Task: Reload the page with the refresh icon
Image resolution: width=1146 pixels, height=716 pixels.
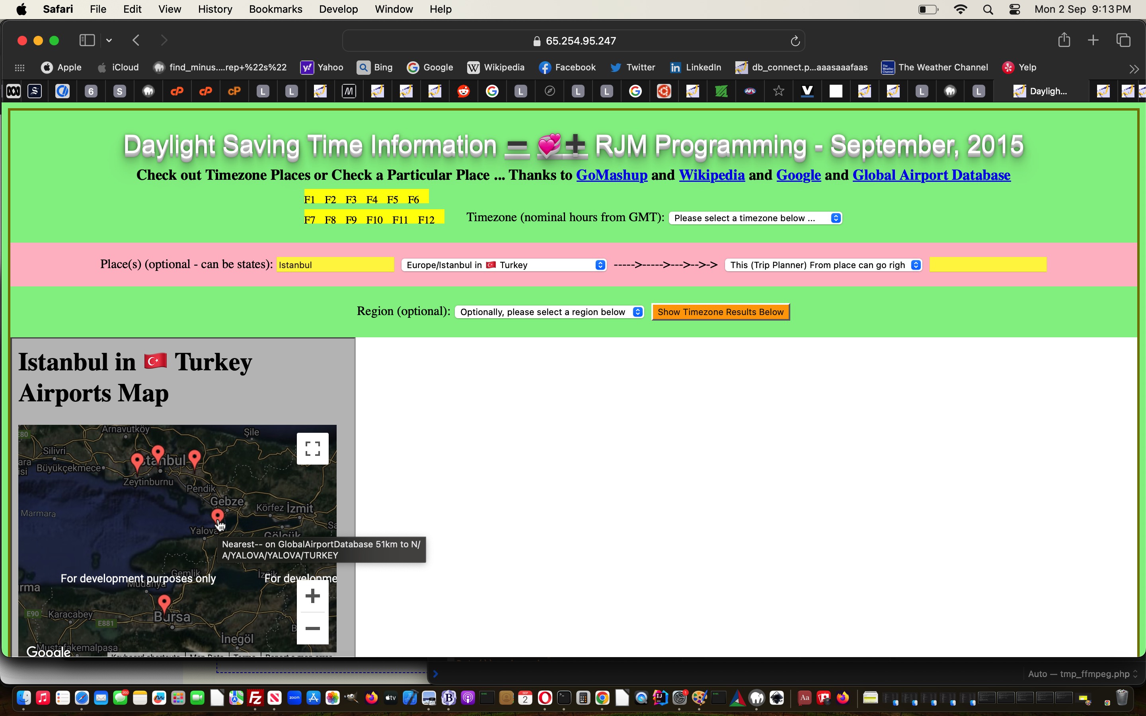Action: coord(795,41)
